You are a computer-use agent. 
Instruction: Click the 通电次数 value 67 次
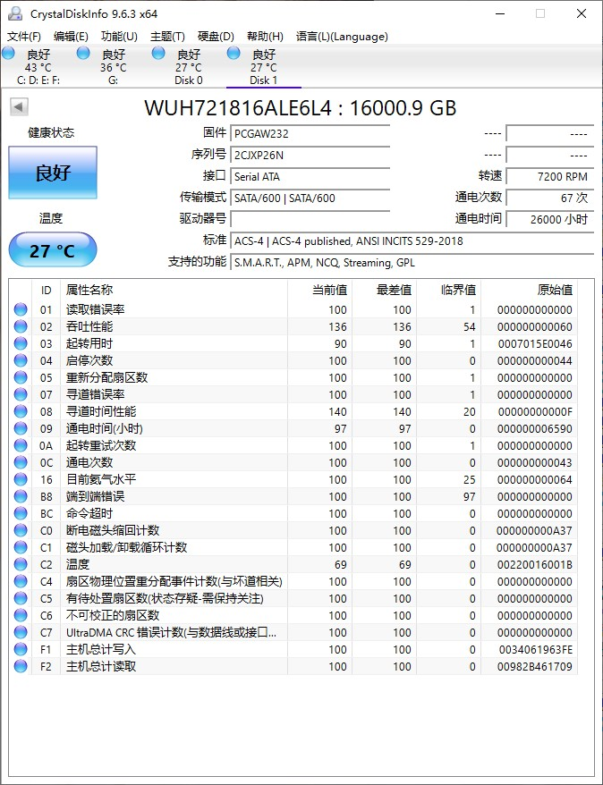coord(549,198)
